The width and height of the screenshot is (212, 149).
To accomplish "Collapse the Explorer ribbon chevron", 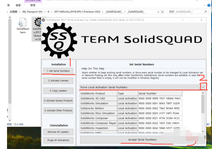I will pyautogui.click(x=204, y=5).
